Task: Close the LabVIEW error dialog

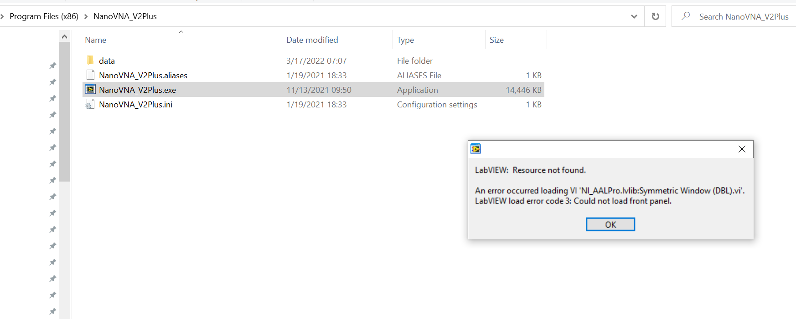Action: click(x=742, y=149)
